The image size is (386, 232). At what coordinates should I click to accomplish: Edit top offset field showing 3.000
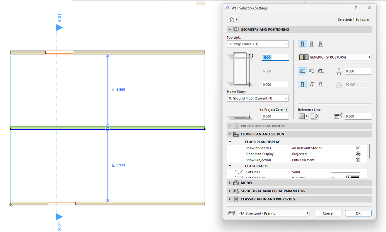(275, 58)
